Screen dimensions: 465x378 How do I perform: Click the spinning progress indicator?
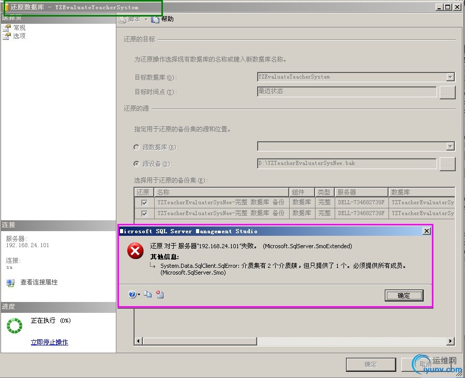[14, 326]
